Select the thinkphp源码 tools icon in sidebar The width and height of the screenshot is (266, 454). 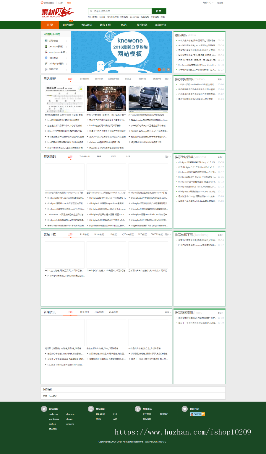[x=46, y=63]
